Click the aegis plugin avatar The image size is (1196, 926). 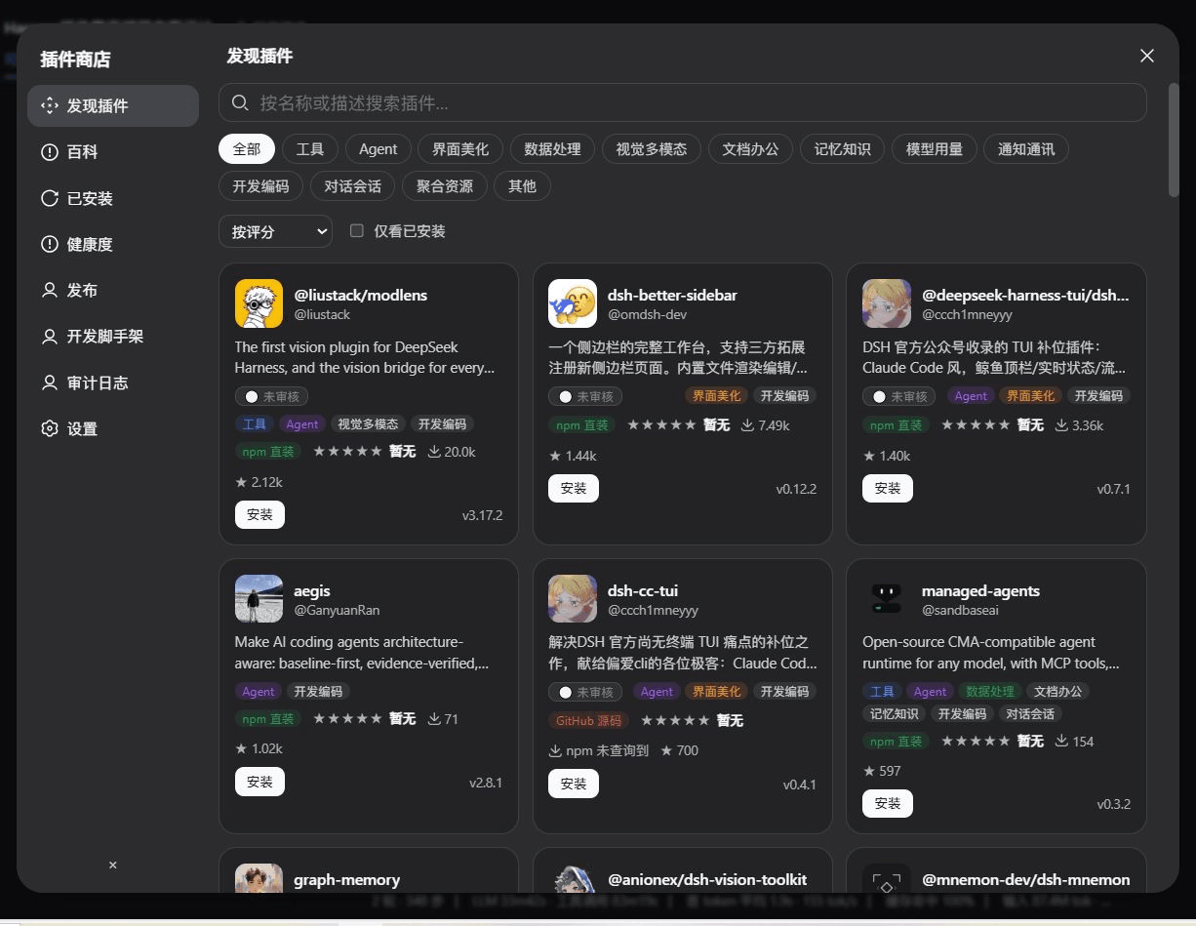(259, 599)
